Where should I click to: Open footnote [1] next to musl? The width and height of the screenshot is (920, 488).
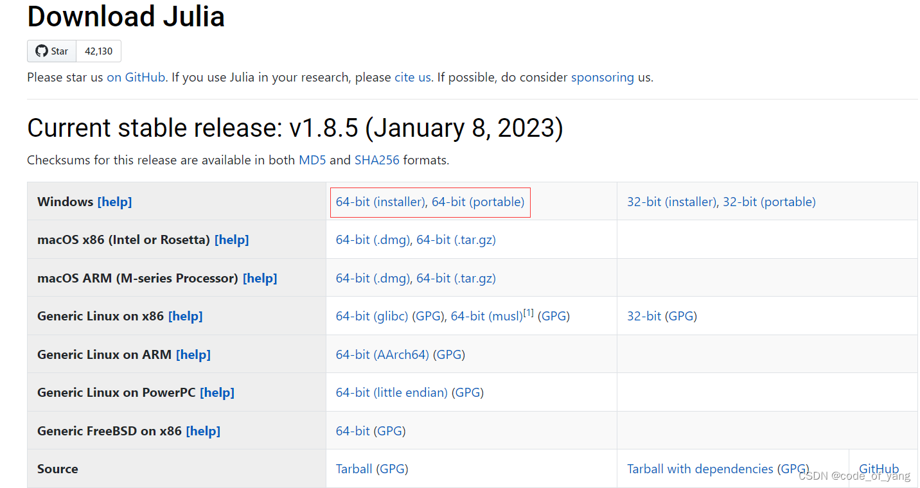click(x=529, y=313)
